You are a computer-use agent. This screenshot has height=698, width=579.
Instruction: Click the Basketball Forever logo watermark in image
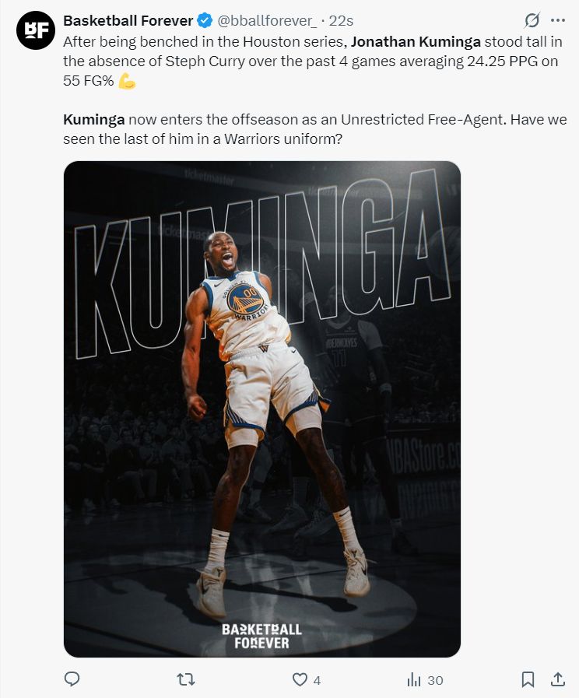tap(261, 636)
